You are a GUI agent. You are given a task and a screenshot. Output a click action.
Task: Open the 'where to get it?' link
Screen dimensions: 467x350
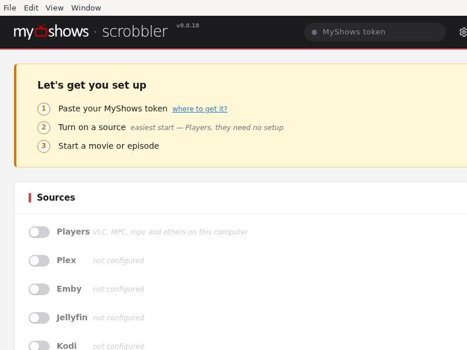(x=200, y=109)
